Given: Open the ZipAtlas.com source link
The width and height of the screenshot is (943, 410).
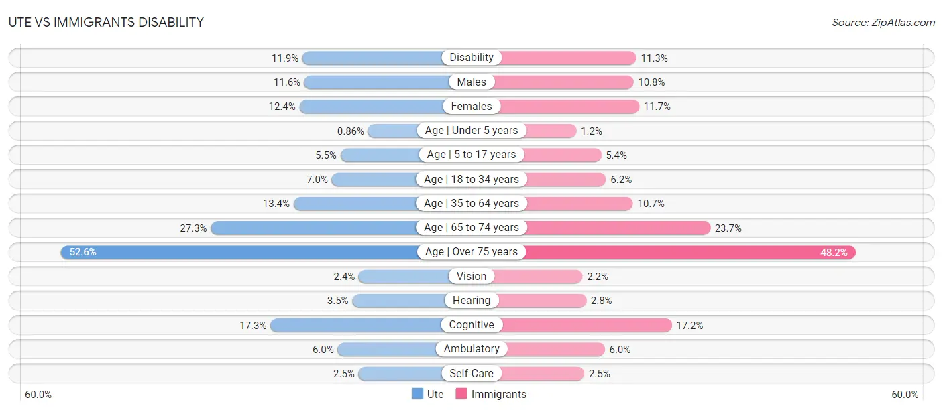Looking at the screenshot, I should [883, 22].
